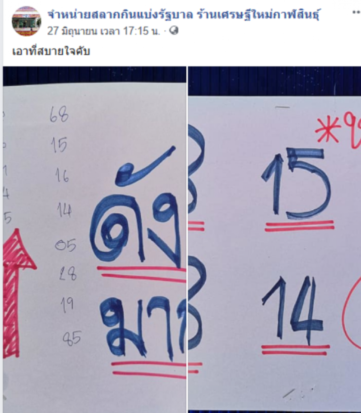Click the red hatched arrow in left photo
Image resolution: width=361 pixels, height=413 pixels.
pyautogui.click(x=18, y=293)
